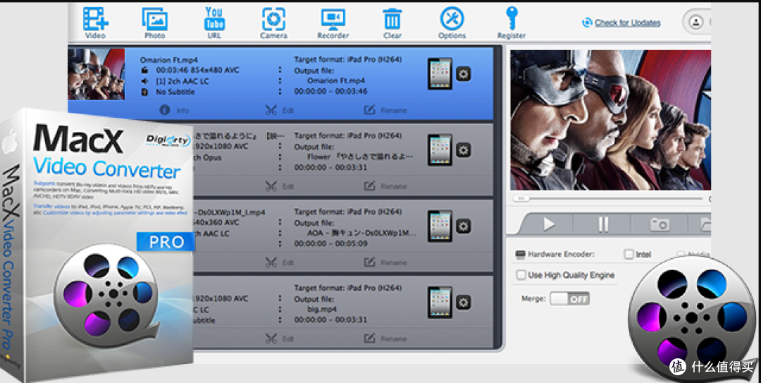Edit the AOA video row

tap(280, 262)
